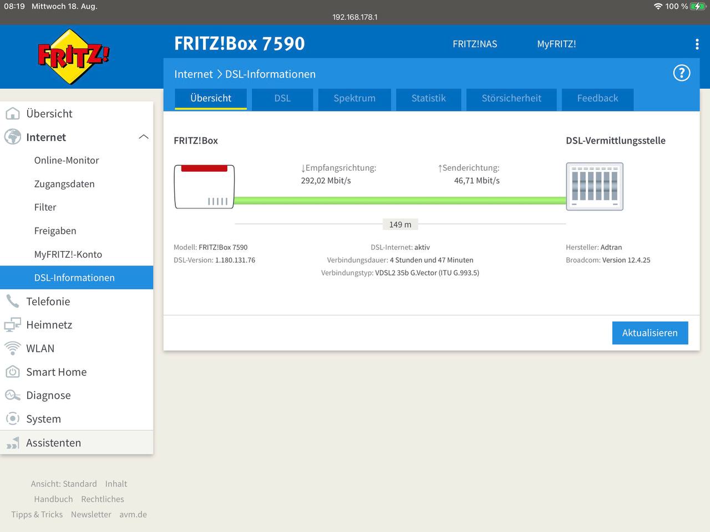Click the Internet breadcrumb link
Image resolution: width=710 pixels, height=532 pixels.
click(194, 74)
